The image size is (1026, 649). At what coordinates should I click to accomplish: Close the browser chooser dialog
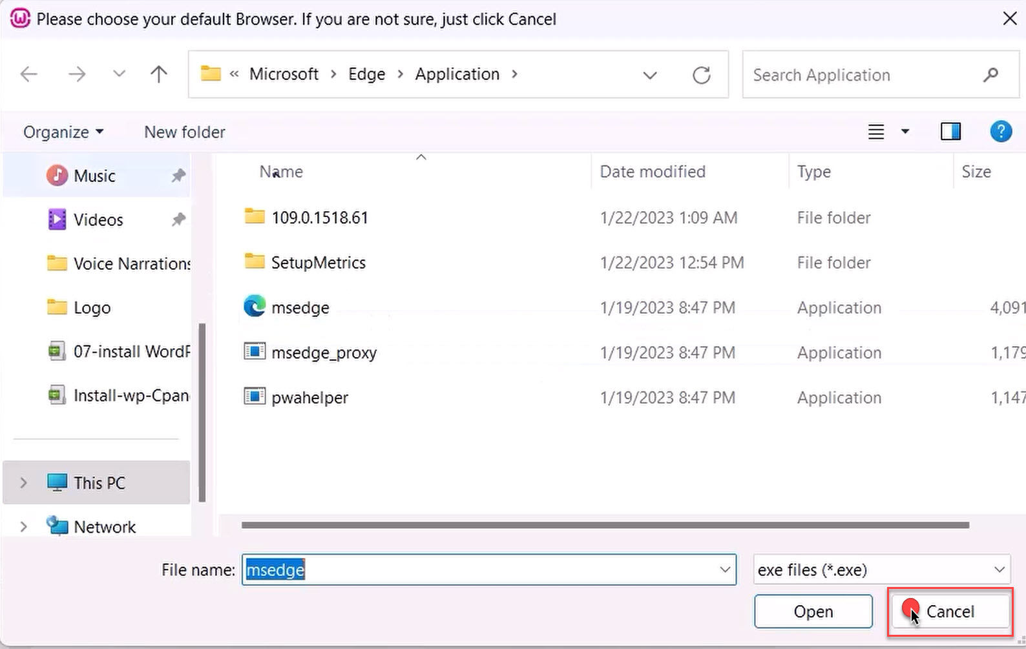pos(1010,19)
